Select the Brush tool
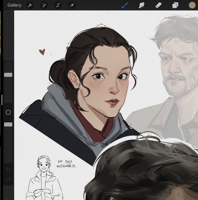This screenshot has width=198, height=200. click(125, 5)
